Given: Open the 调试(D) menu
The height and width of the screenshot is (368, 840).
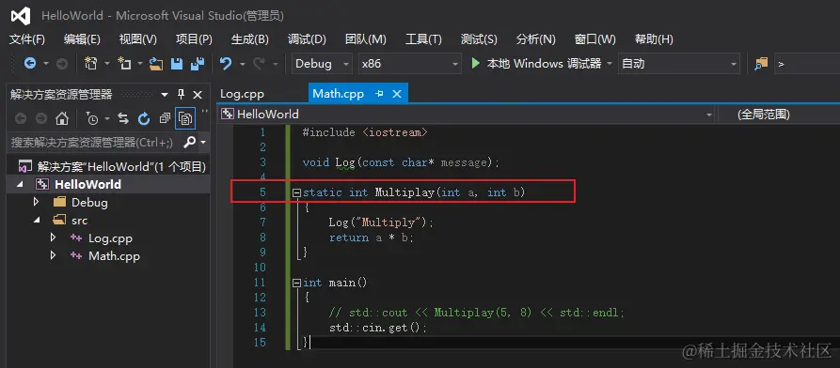Looking at the screenshot, I should click(307, 39).
